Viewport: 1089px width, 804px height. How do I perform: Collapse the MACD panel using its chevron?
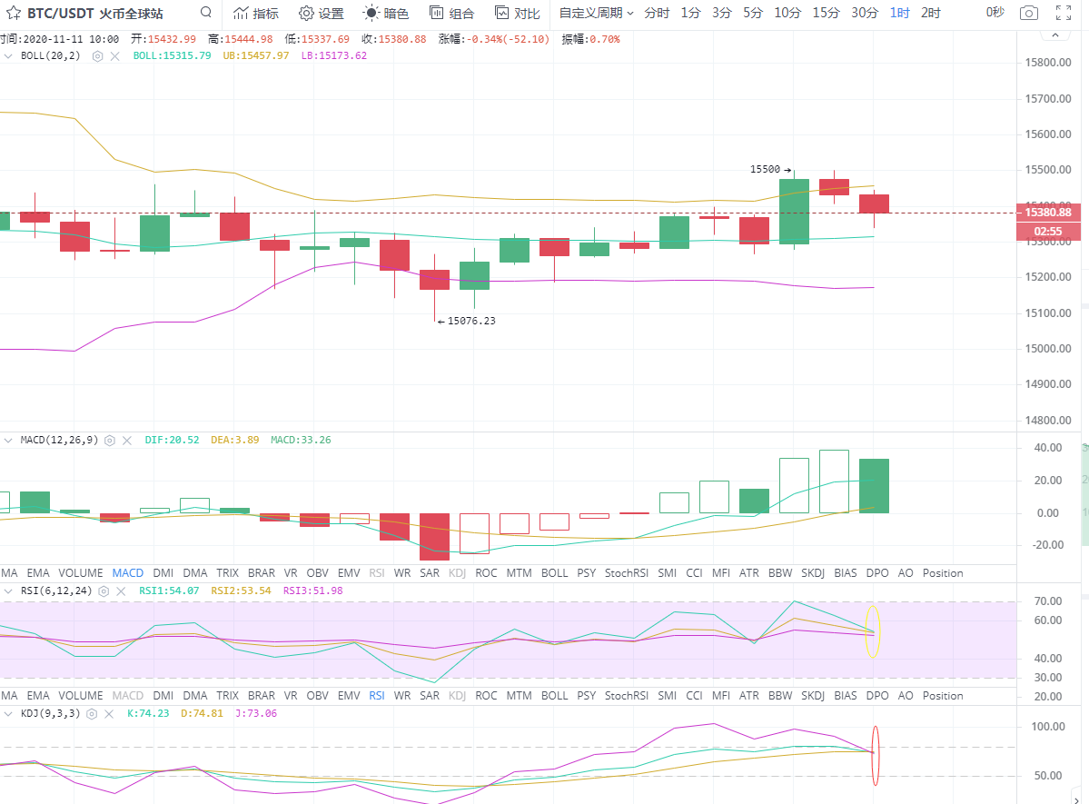click(9, 440)
